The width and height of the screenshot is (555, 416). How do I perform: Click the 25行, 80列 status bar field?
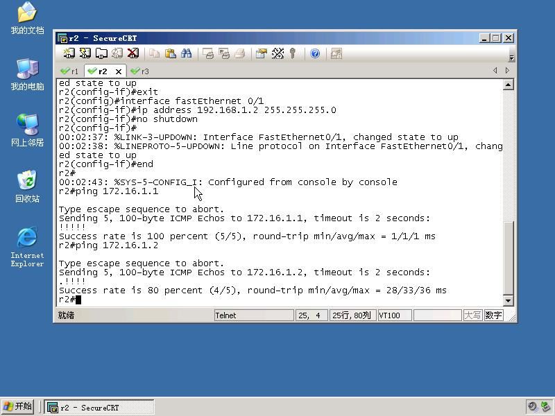[x=352, y=315]
